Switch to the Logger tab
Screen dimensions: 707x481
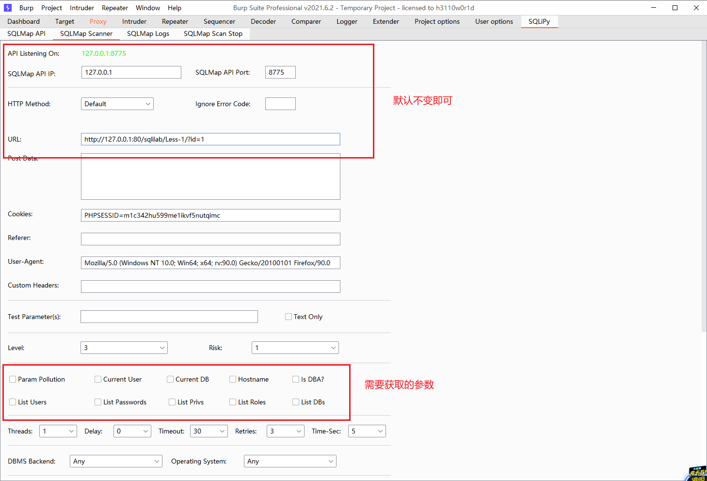point(347,21)
